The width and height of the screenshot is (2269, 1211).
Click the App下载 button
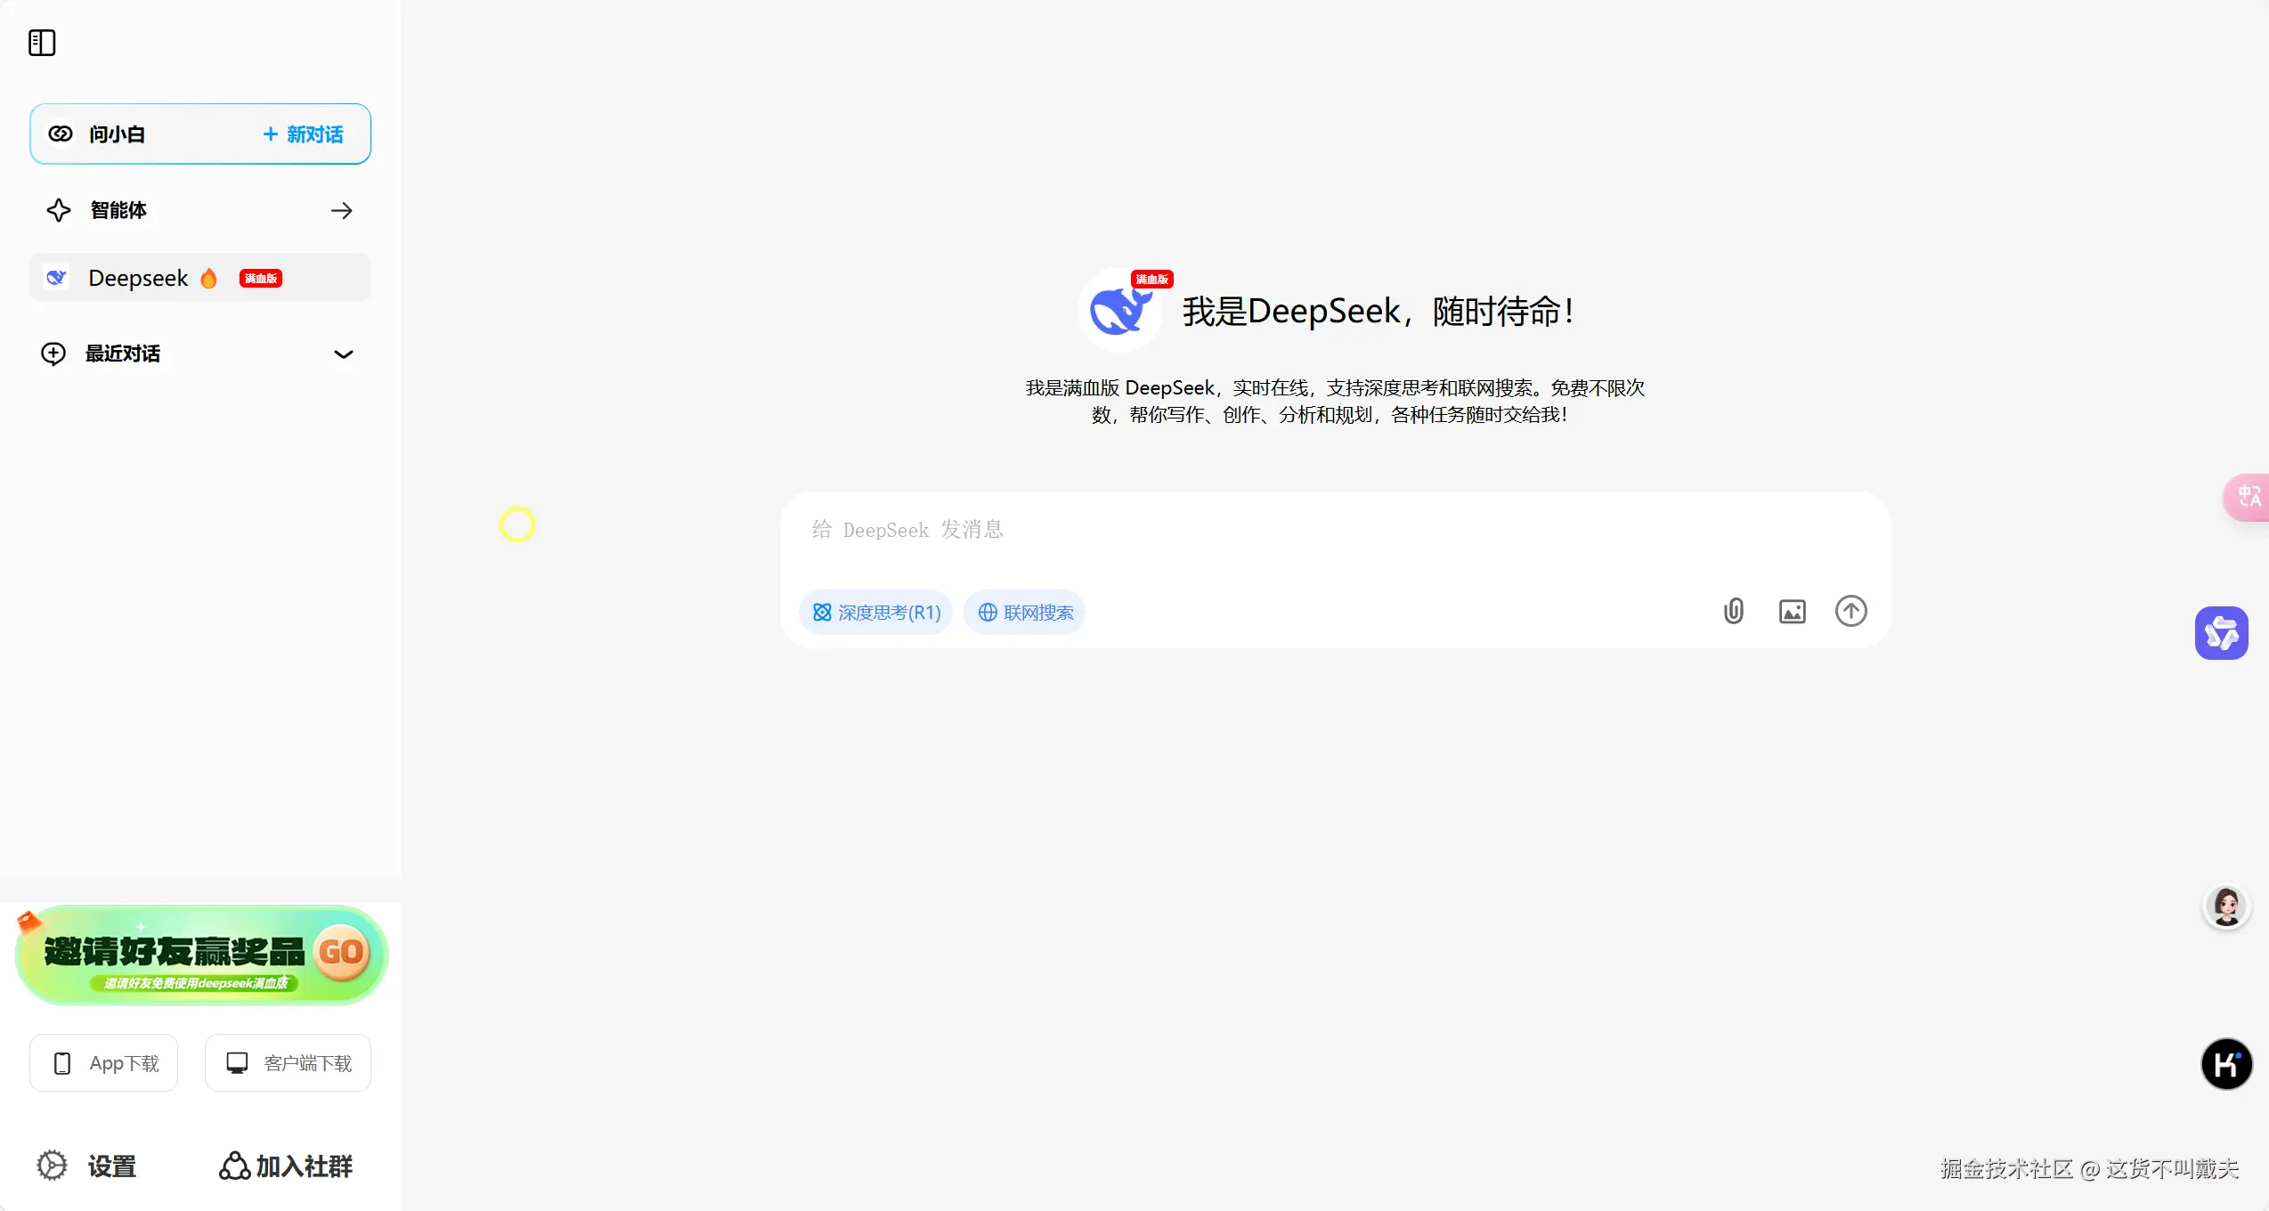pos(104,1063)
